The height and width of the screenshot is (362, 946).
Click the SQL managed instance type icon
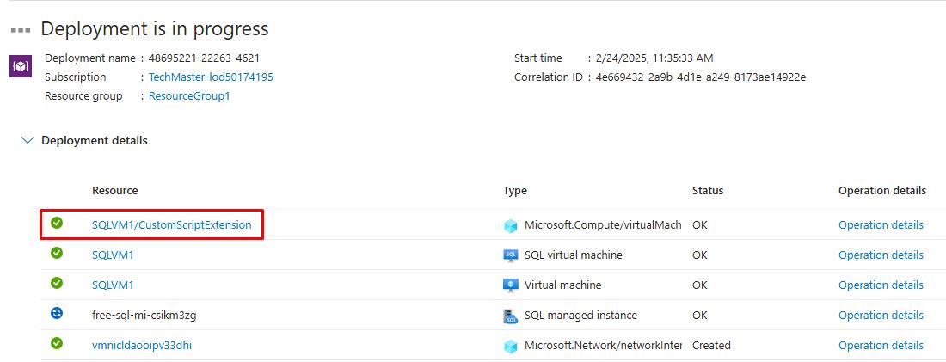(x=510, y=316)
